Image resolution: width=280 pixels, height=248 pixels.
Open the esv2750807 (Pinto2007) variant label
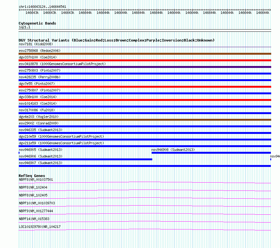pos(40,90)
